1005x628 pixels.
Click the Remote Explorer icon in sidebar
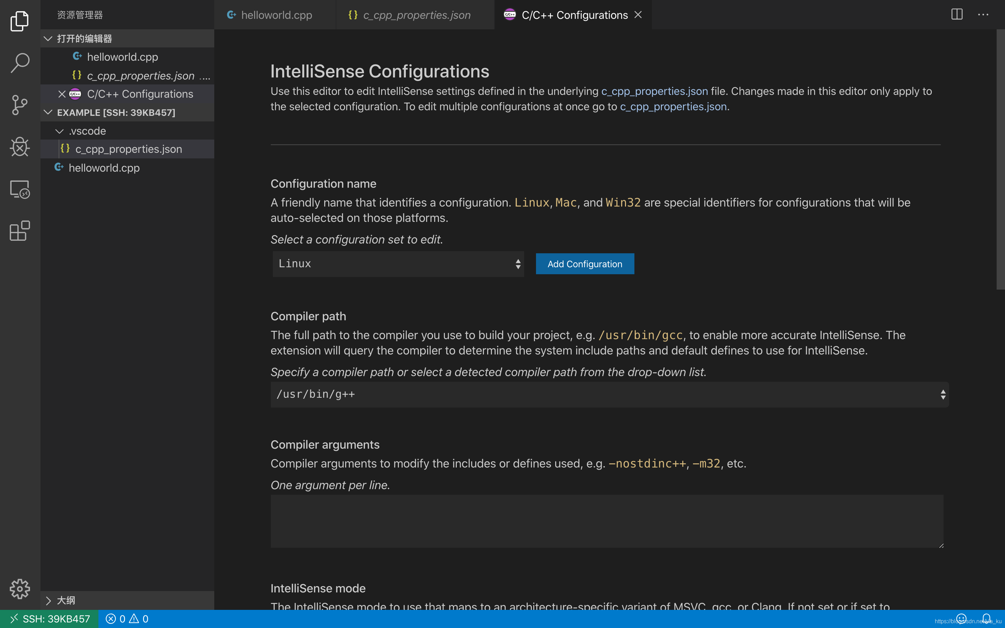click(20, 189)
